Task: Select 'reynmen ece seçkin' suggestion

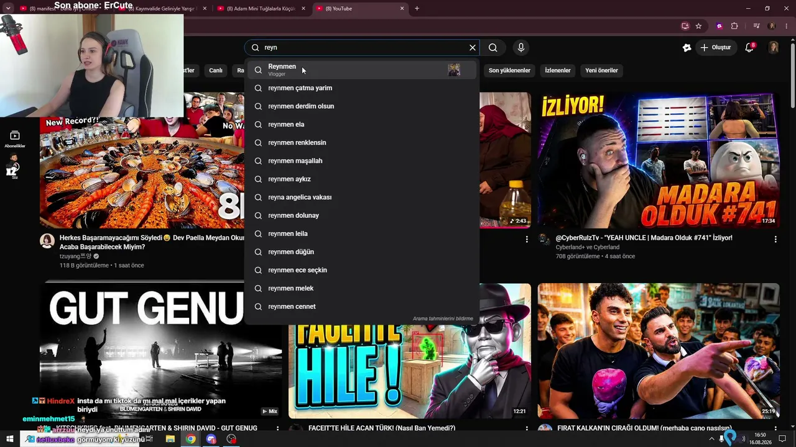Action: pyautogui.click(x=362, y=270)
